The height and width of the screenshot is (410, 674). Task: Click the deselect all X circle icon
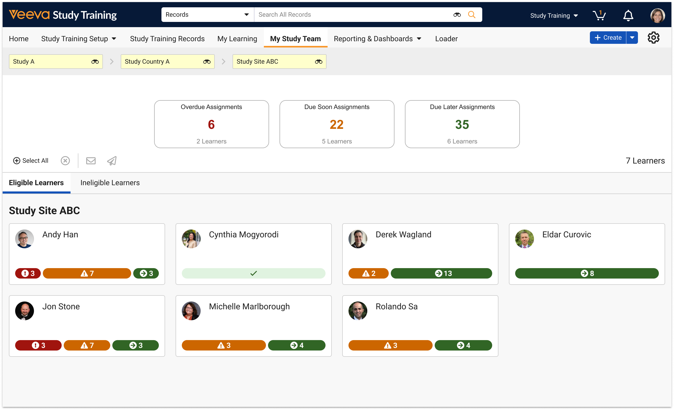coord(65,161)
